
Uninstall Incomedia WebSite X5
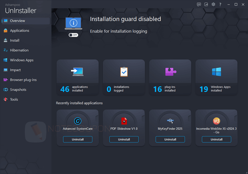pyautogui.click(x=216, y=139)
